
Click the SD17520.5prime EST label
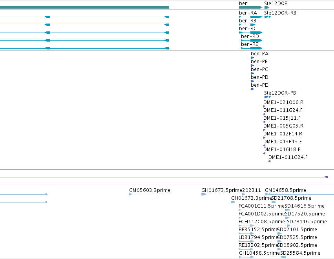305,214
